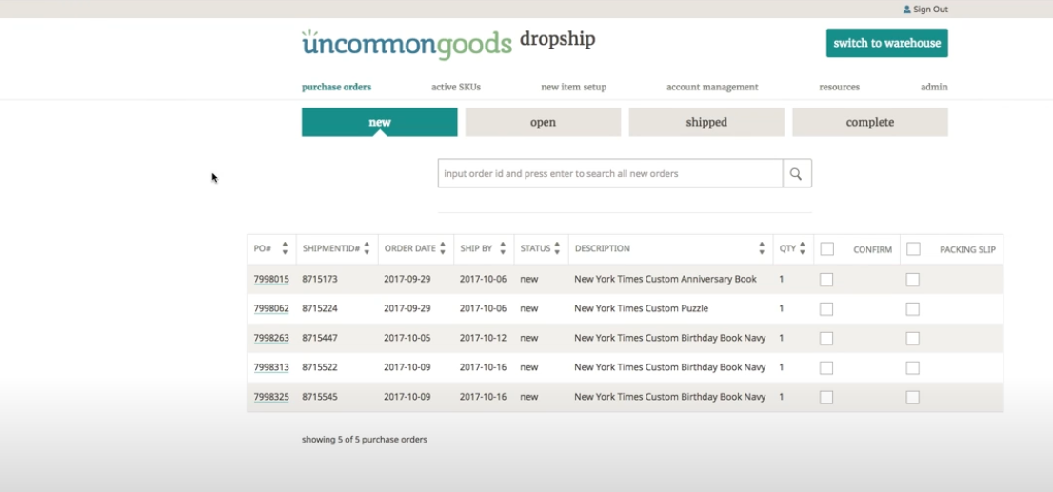
Task: Tick packing slip checkbox for order 7998062
Action: click(x=913, y=308)
